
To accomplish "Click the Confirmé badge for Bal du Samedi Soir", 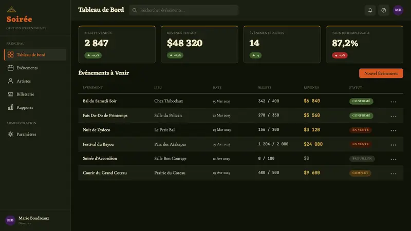I will [x=361, y=101].
